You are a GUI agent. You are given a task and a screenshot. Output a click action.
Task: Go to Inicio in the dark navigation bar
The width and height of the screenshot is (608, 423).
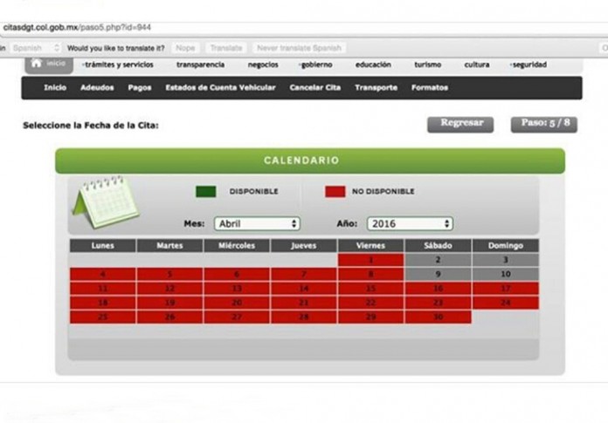coord(55,87)
